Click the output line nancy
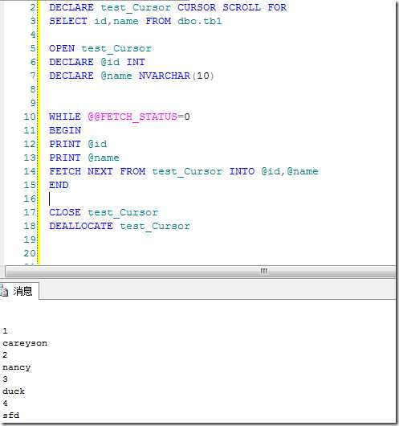Screen dimensions: 399x426 [17, 367]
